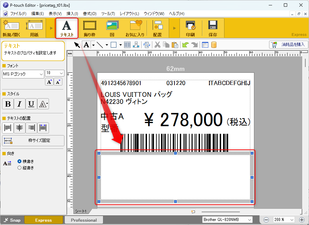Select 横書き horizontal writing radio

pyautogui.click(x=19, y=161)
